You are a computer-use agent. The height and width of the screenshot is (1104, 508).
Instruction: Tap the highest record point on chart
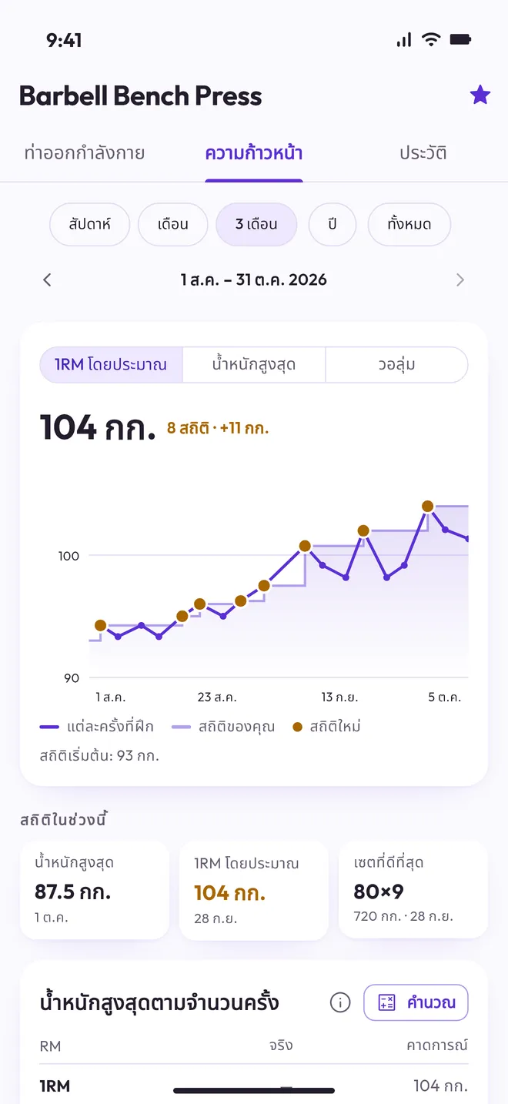428,507
